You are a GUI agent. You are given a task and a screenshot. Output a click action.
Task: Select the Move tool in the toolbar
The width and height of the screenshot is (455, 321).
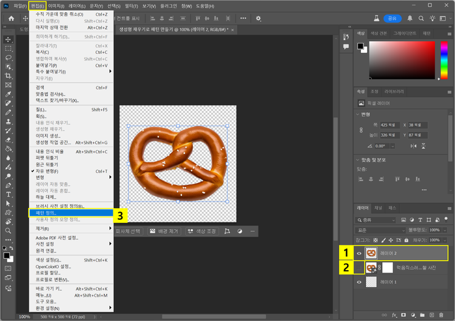click(8, 39)
